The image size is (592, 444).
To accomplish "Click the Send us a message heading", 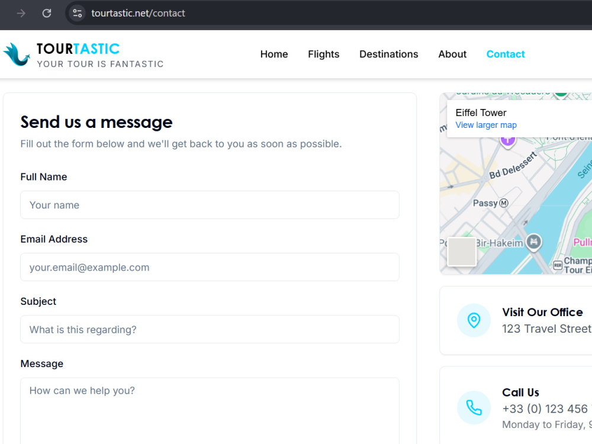I will point(96,122).
